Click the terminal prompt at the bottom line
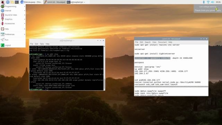222x125 pixels. 39,89
